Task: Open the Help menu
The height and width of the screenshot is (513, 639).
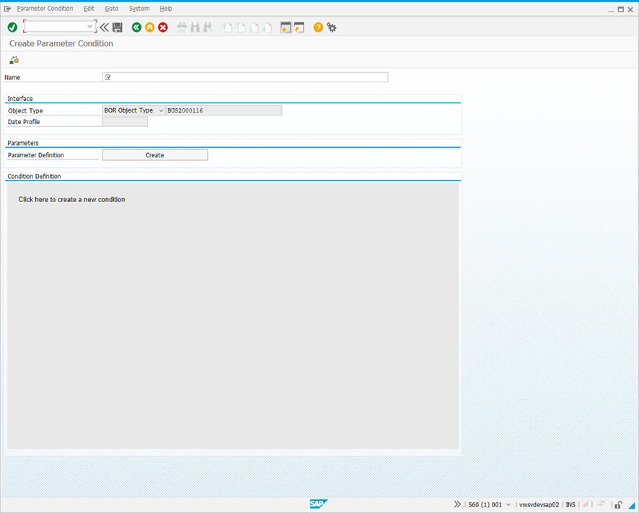Action: [166, 9]
